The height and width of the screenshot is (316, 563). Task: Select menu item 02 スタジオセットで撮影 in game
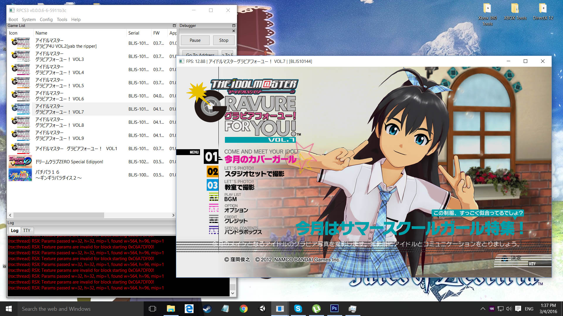[x=254, y=174]
